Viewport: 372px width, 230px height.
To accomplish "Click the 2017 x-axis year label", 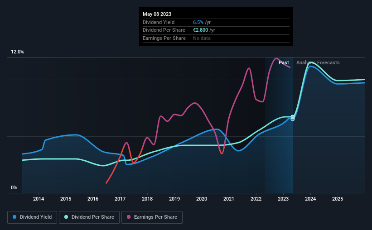I will coord(120,199).
